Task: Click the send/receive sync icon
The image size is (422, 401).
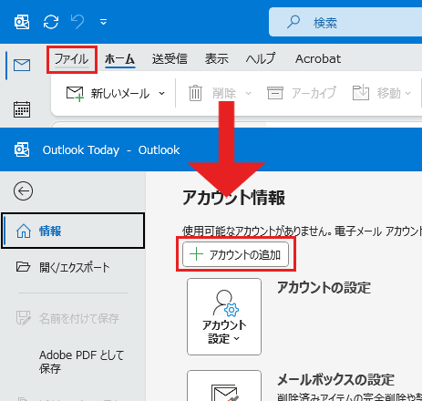Action: coord(51,22)
